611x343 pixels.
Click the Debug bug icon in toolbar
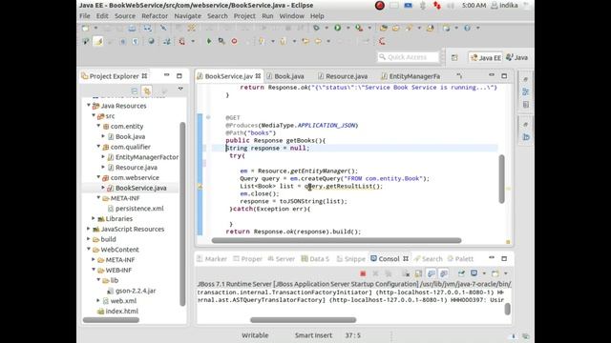click(x=317, y=28)
